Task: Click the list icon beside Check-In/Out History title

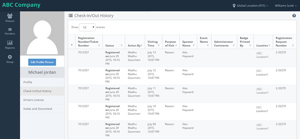Action: tap(70, 16)
